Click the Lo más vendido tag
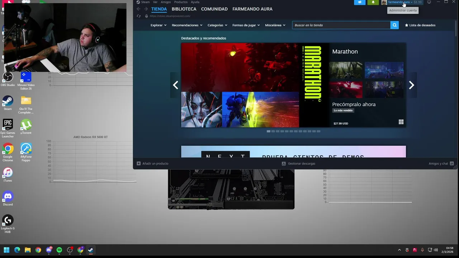The image size is (459, 258). click(x=343, y=110)
